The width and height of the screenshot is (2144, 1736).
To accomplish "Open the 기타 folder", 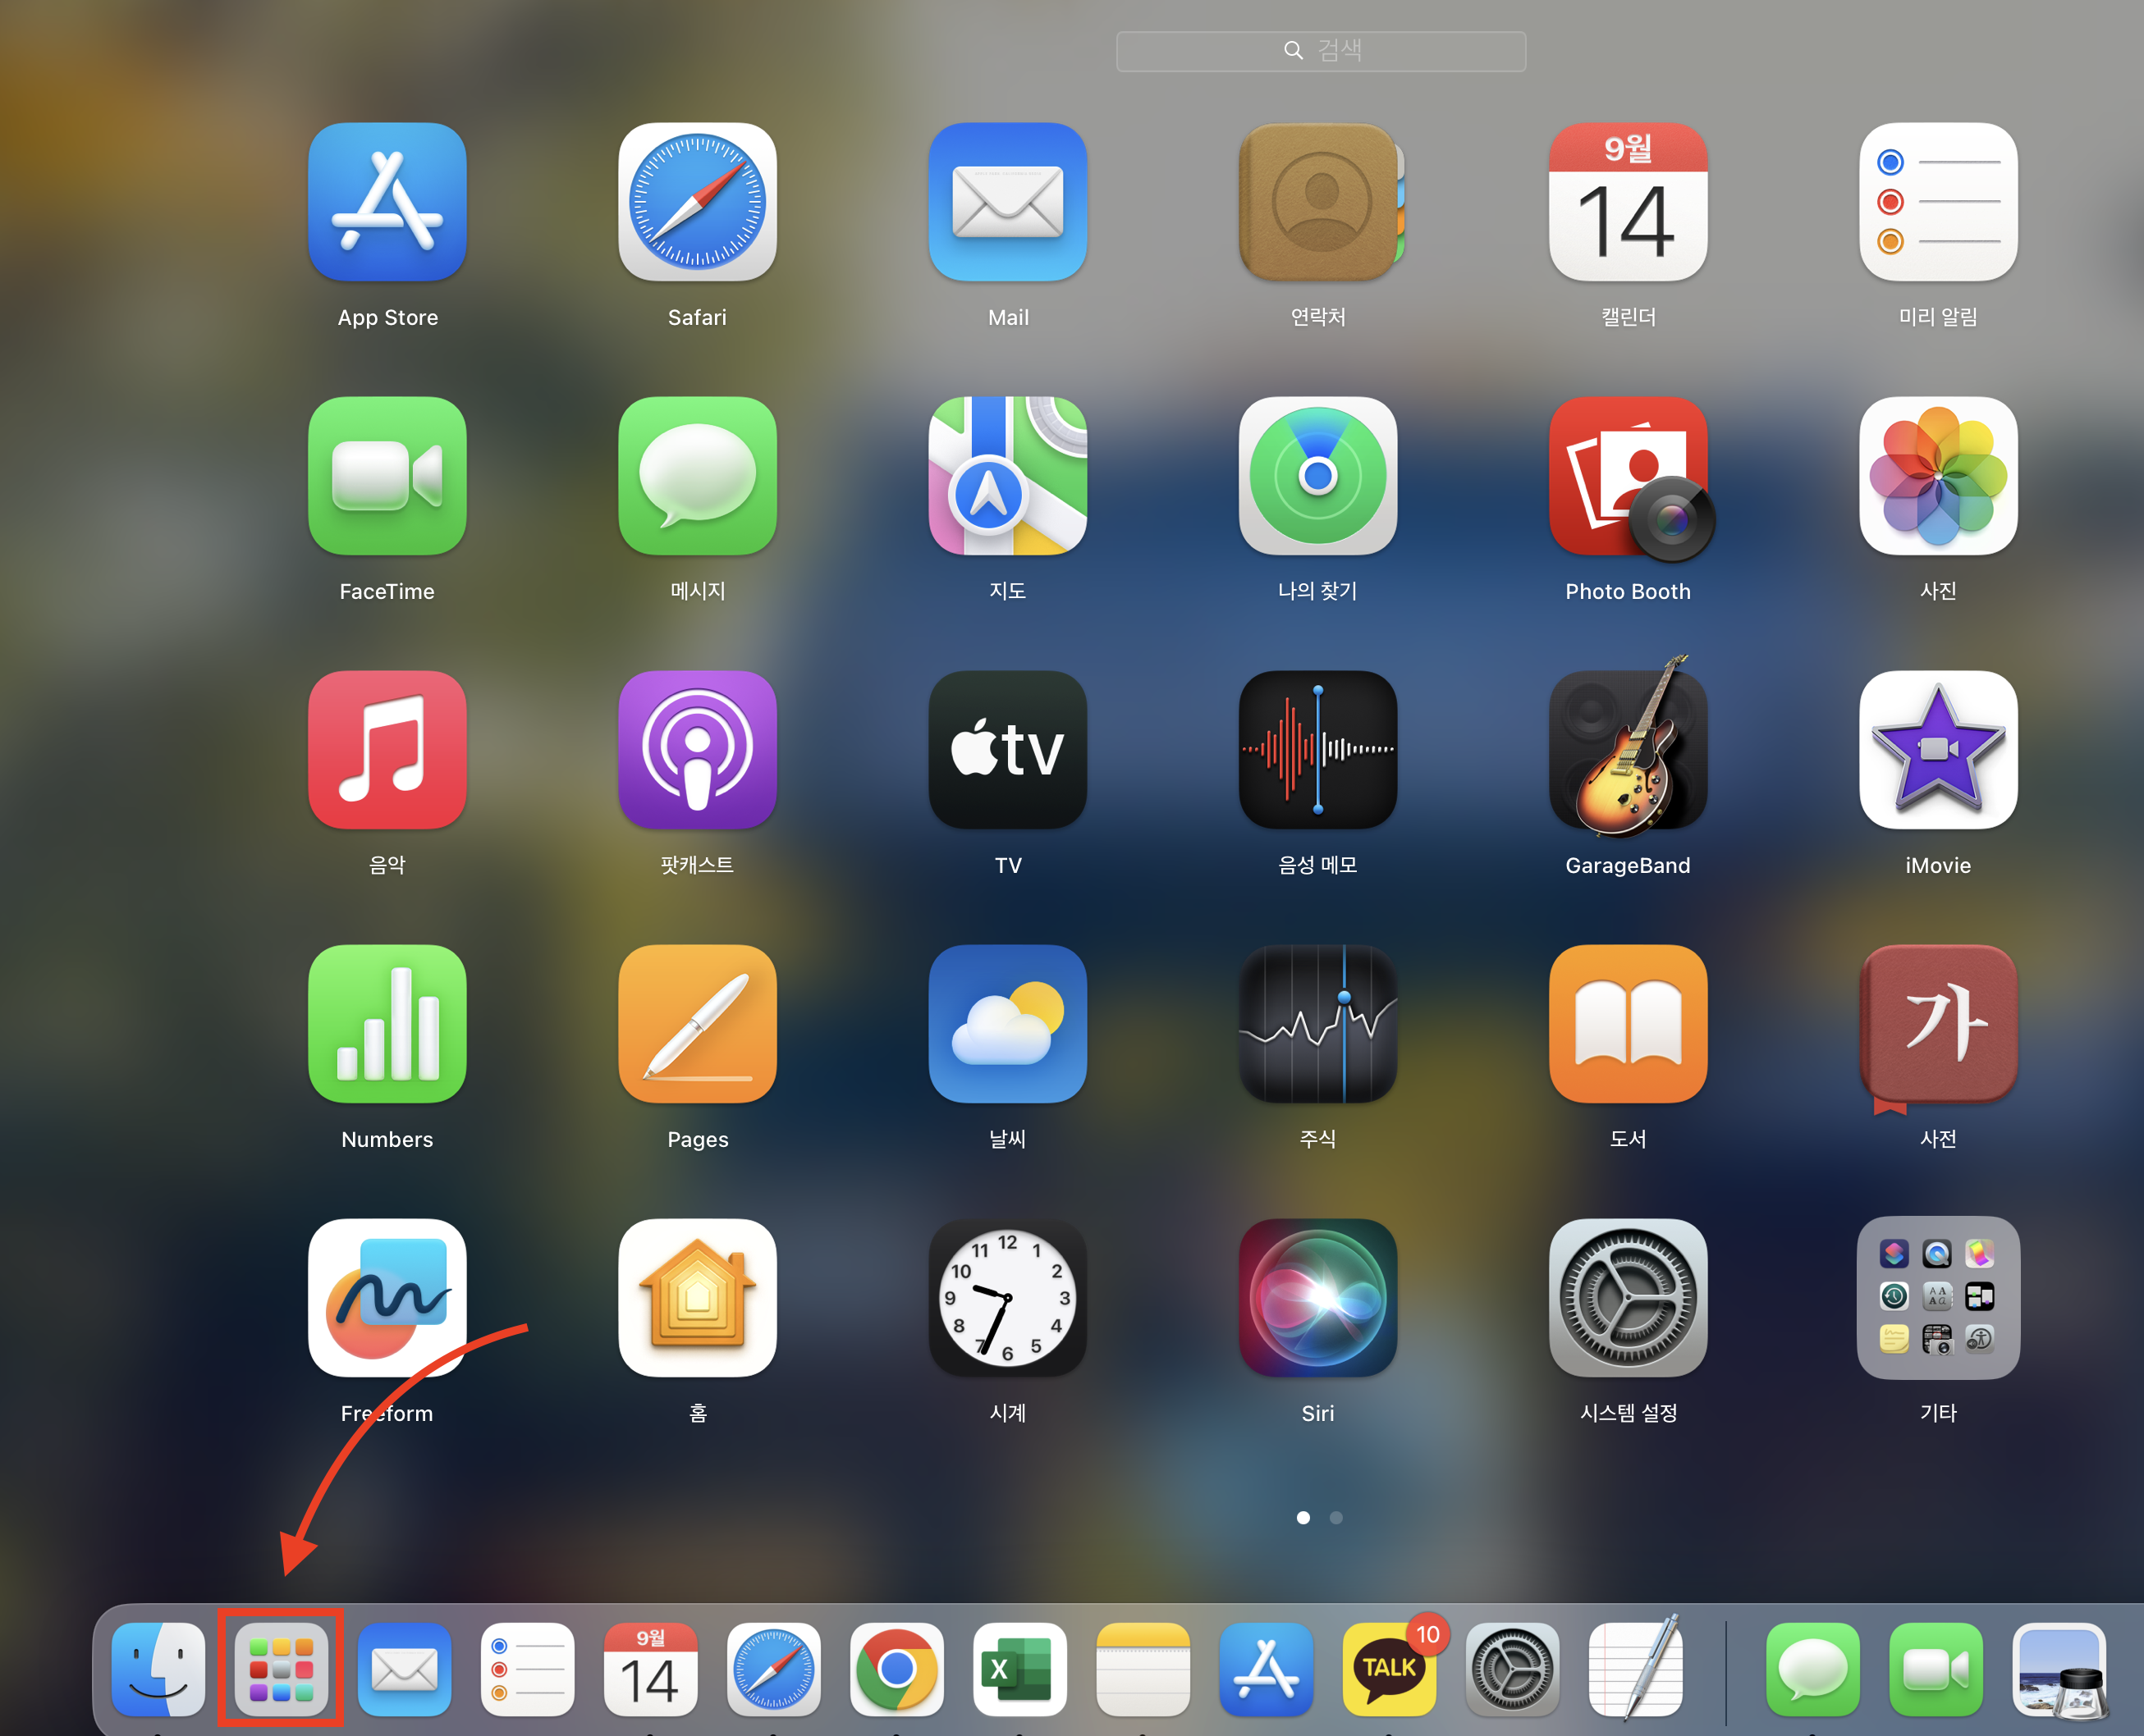I will coord(1938,1298).
